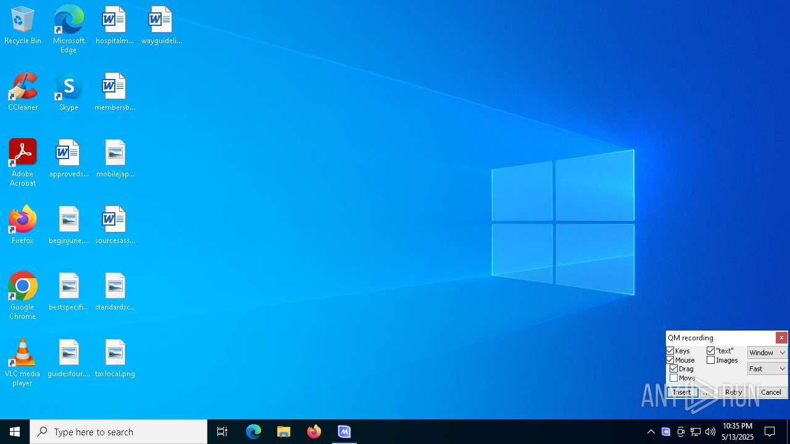
Task: Select the taxlocal.png file icon
Action: click(x=115, y=359)
